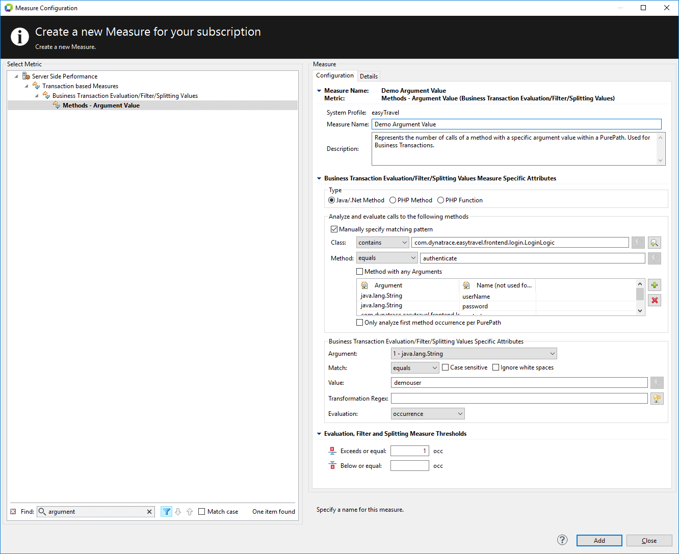This screenshot has height=554, width=679.
Task: Click the browse class search icon
Action: [655, 243]
